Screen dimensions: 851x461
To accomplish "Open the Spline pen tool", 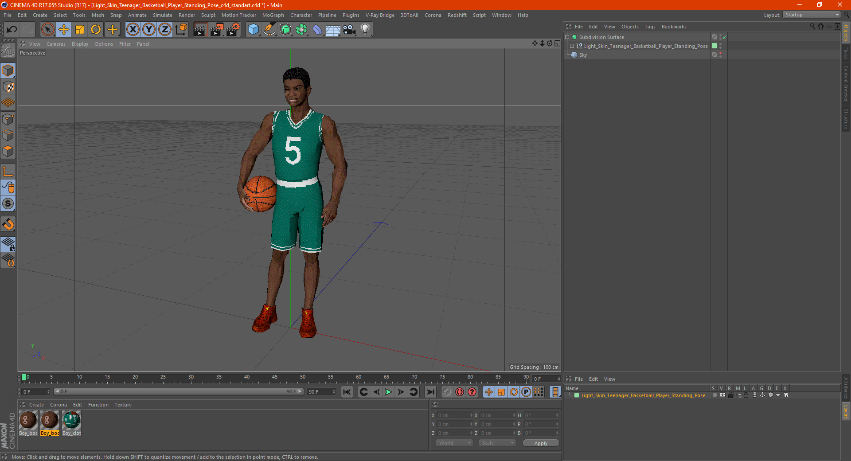I will 269,30.
